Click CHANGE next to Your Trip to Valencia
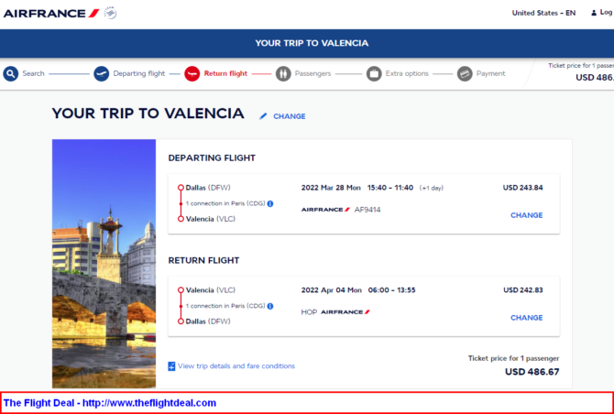Viewport: 614px width, 414px height. point(290,116)
